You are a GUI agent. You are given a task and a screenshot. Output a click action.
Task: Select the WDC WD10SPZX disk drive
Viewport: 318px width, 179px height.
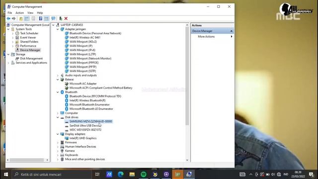pyautogui.click(x=85, y=130)
